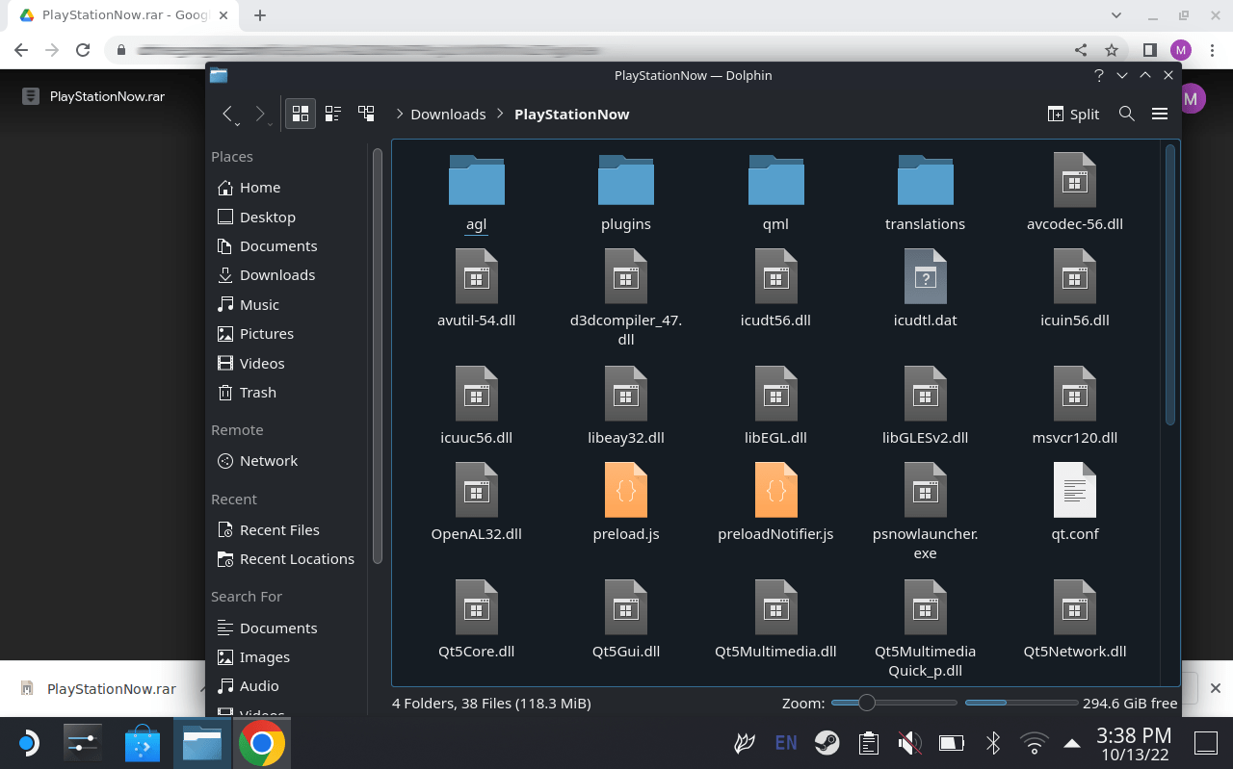
Task: Select avcodec-56.dll file icon
Action: 1075,179
